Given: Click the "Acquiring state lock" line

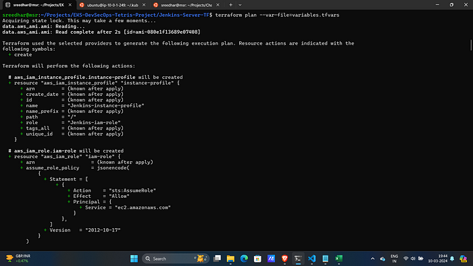Looking at the screenshot, I should tap(79, 21).
